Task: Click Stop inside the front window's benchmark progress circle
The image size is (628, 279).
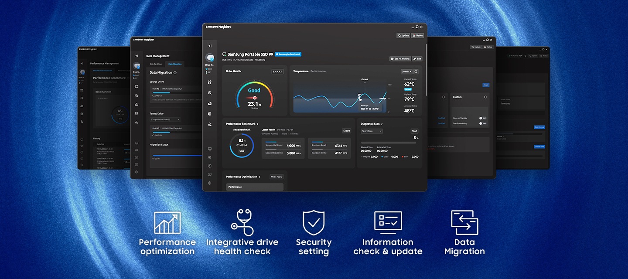Action: pyautogui.click(x=242, y=151)
